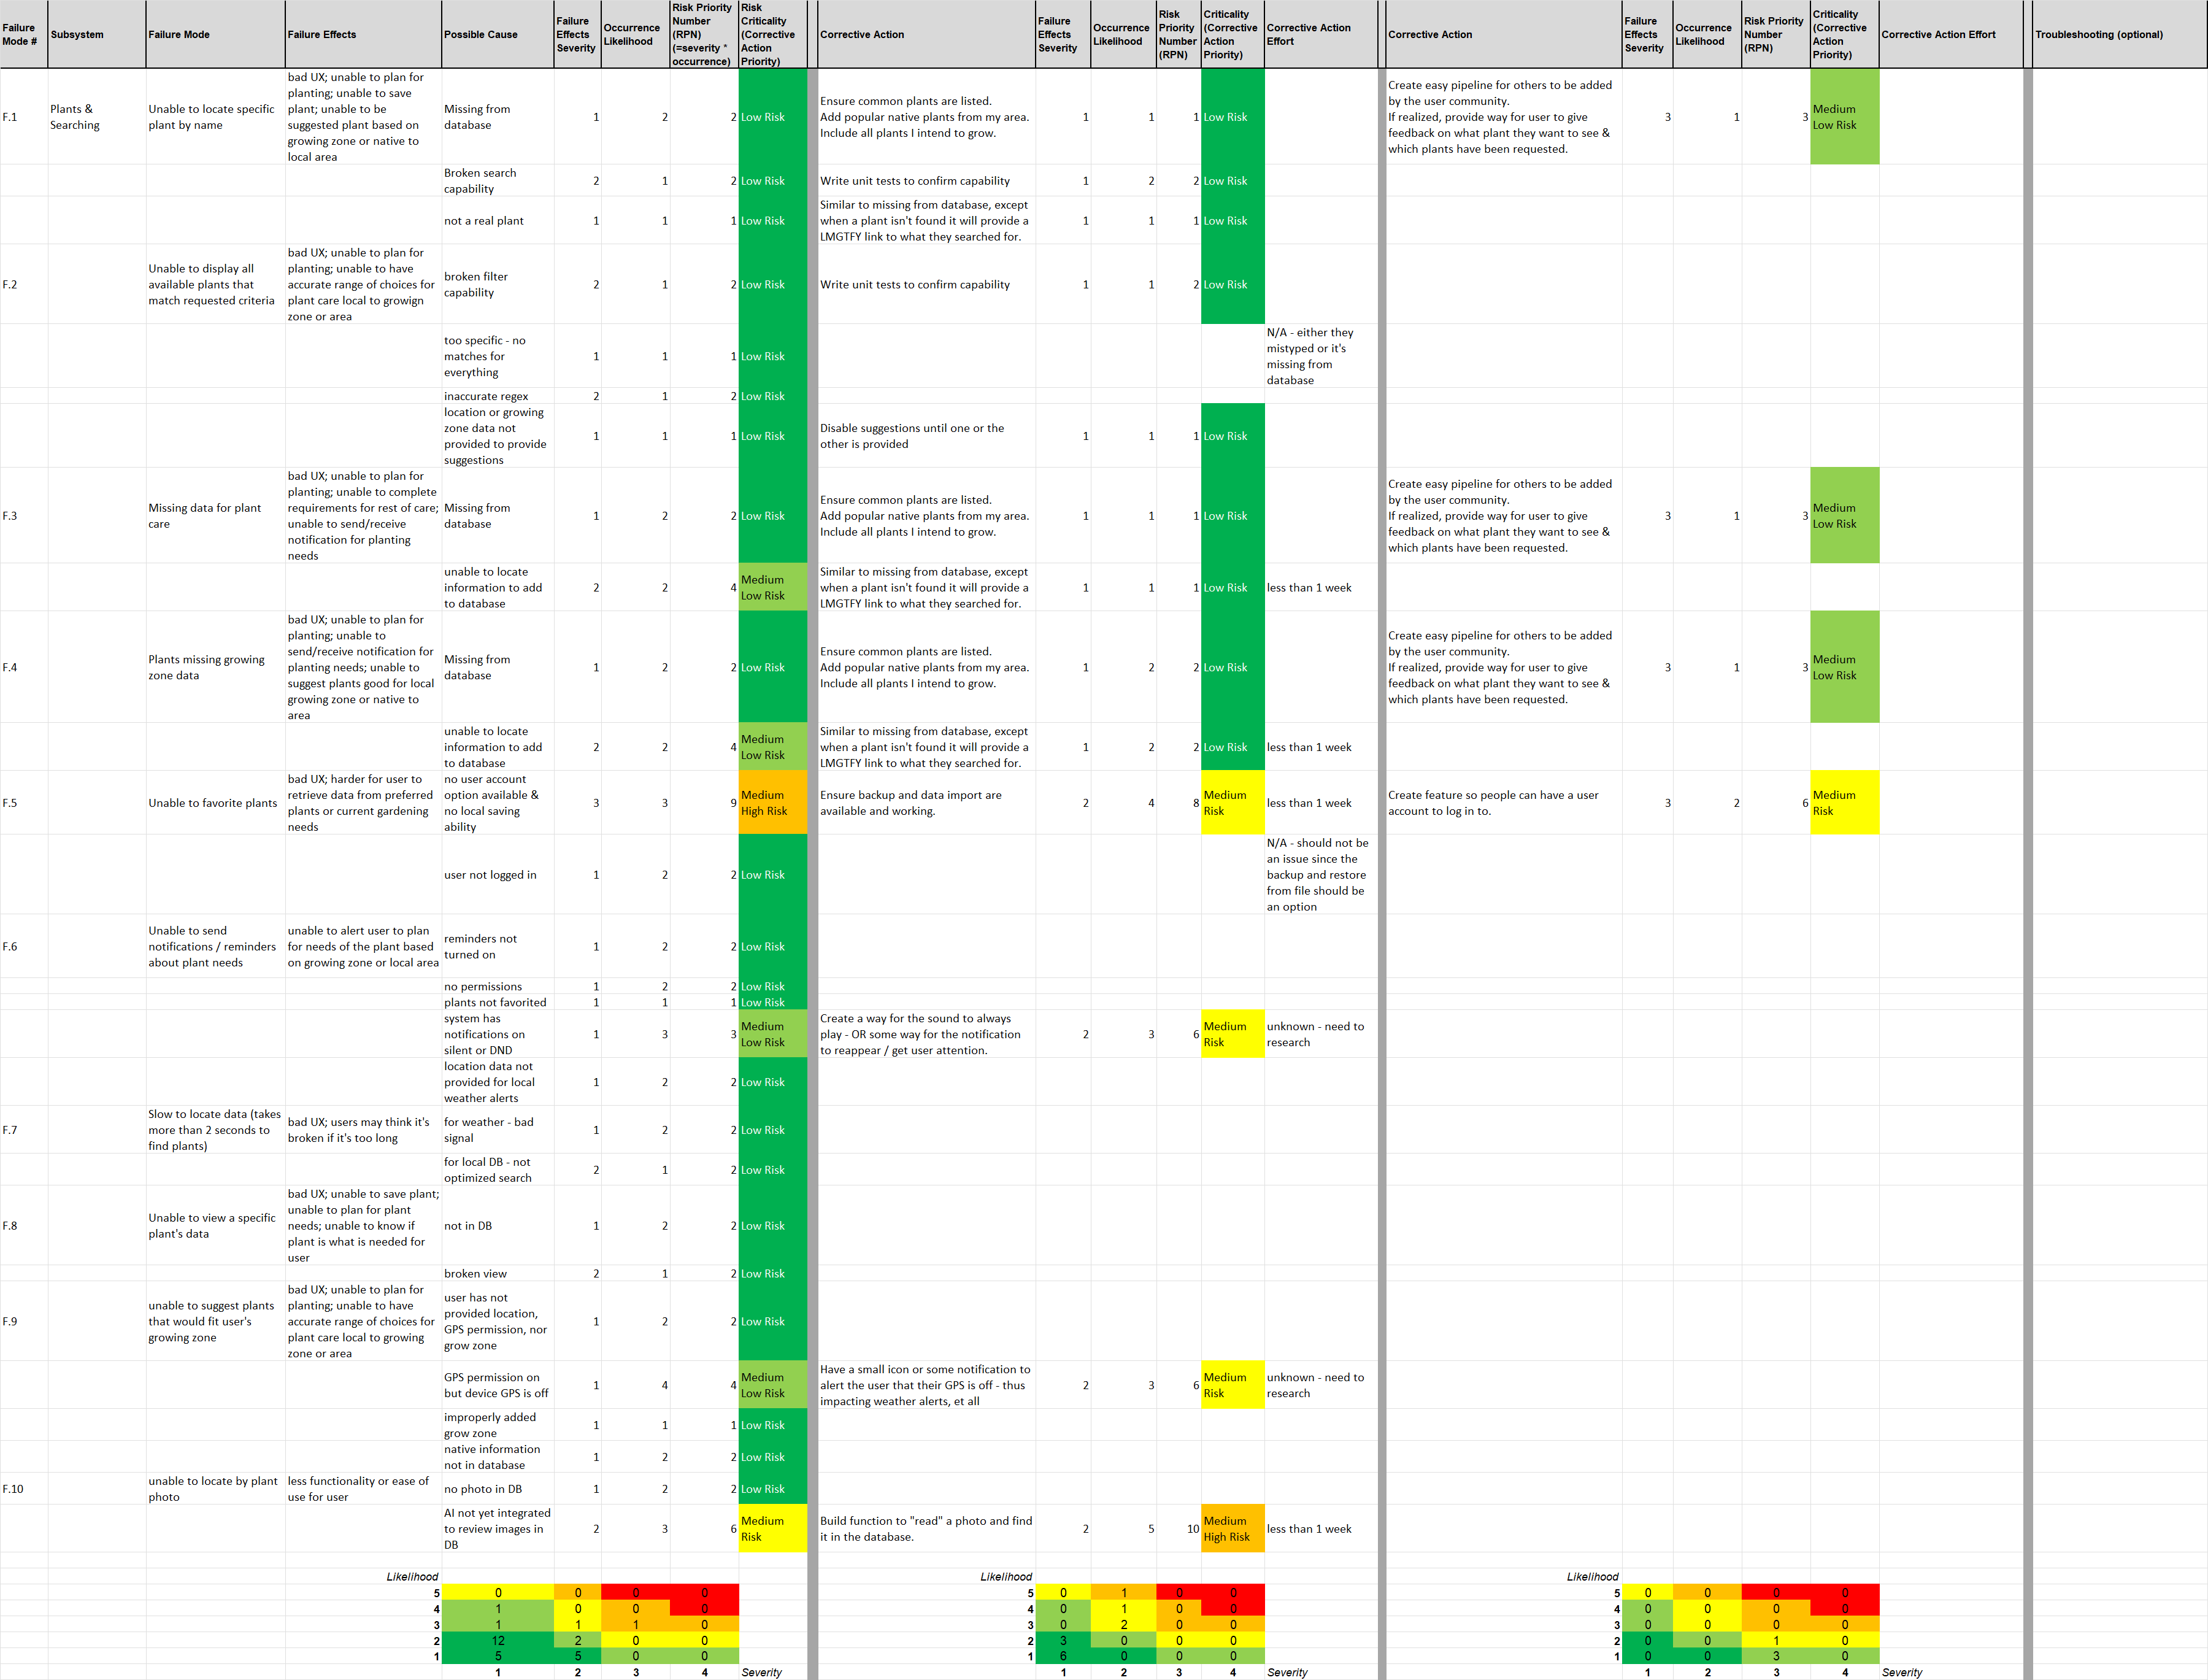The width and height of the screenshot is (2208, 1680).
Task: Click the yellow Medium Risk cell for AI image review
Action: pyautogui.click(x=772, y=1529)
